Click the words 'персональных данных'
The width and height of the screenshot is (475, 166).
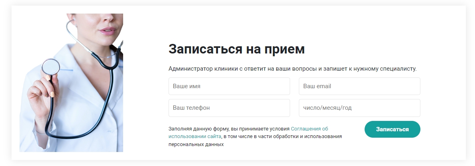196,144
